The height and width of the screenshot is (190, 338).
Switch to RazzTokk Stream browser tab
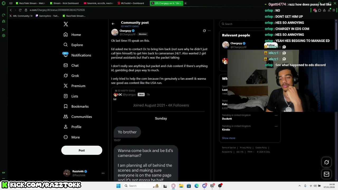[30, 3]
